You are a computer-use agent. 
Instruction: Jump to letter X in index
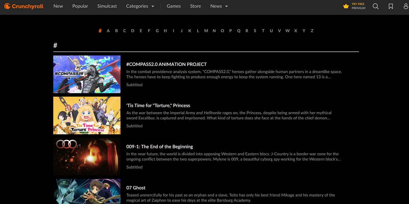pos(296,31)
